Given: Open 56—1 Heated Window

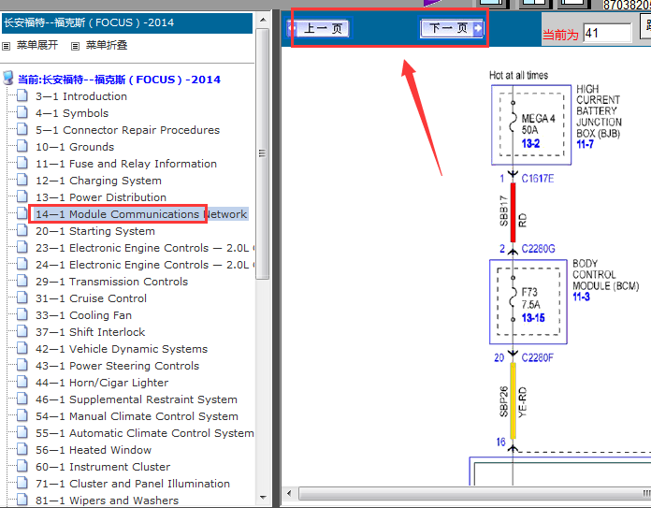Looking at the screenshot, I should [x=94, y=450].
